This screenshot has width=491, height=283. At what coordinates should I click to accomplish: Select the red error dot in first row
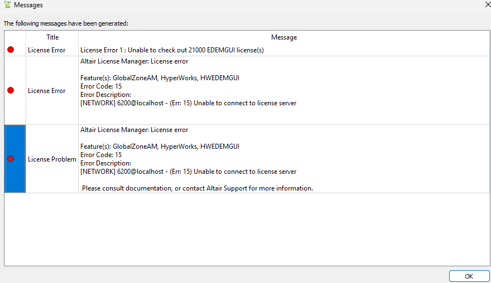coord(11,50)
